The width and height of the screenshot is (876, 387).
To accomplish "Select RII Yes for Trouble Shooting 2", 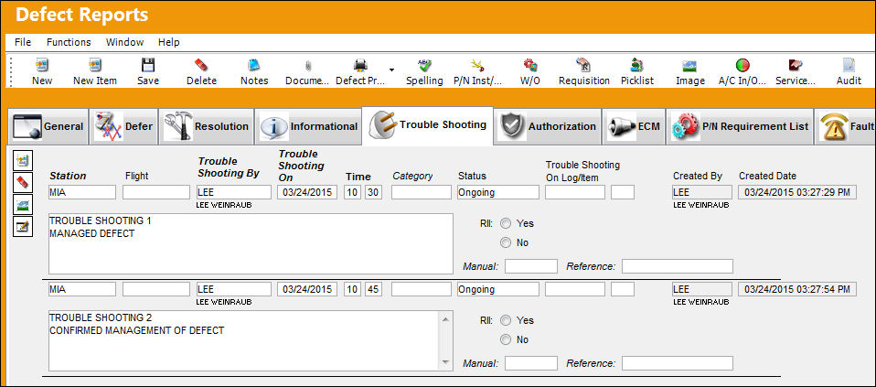I will point(506,320).
